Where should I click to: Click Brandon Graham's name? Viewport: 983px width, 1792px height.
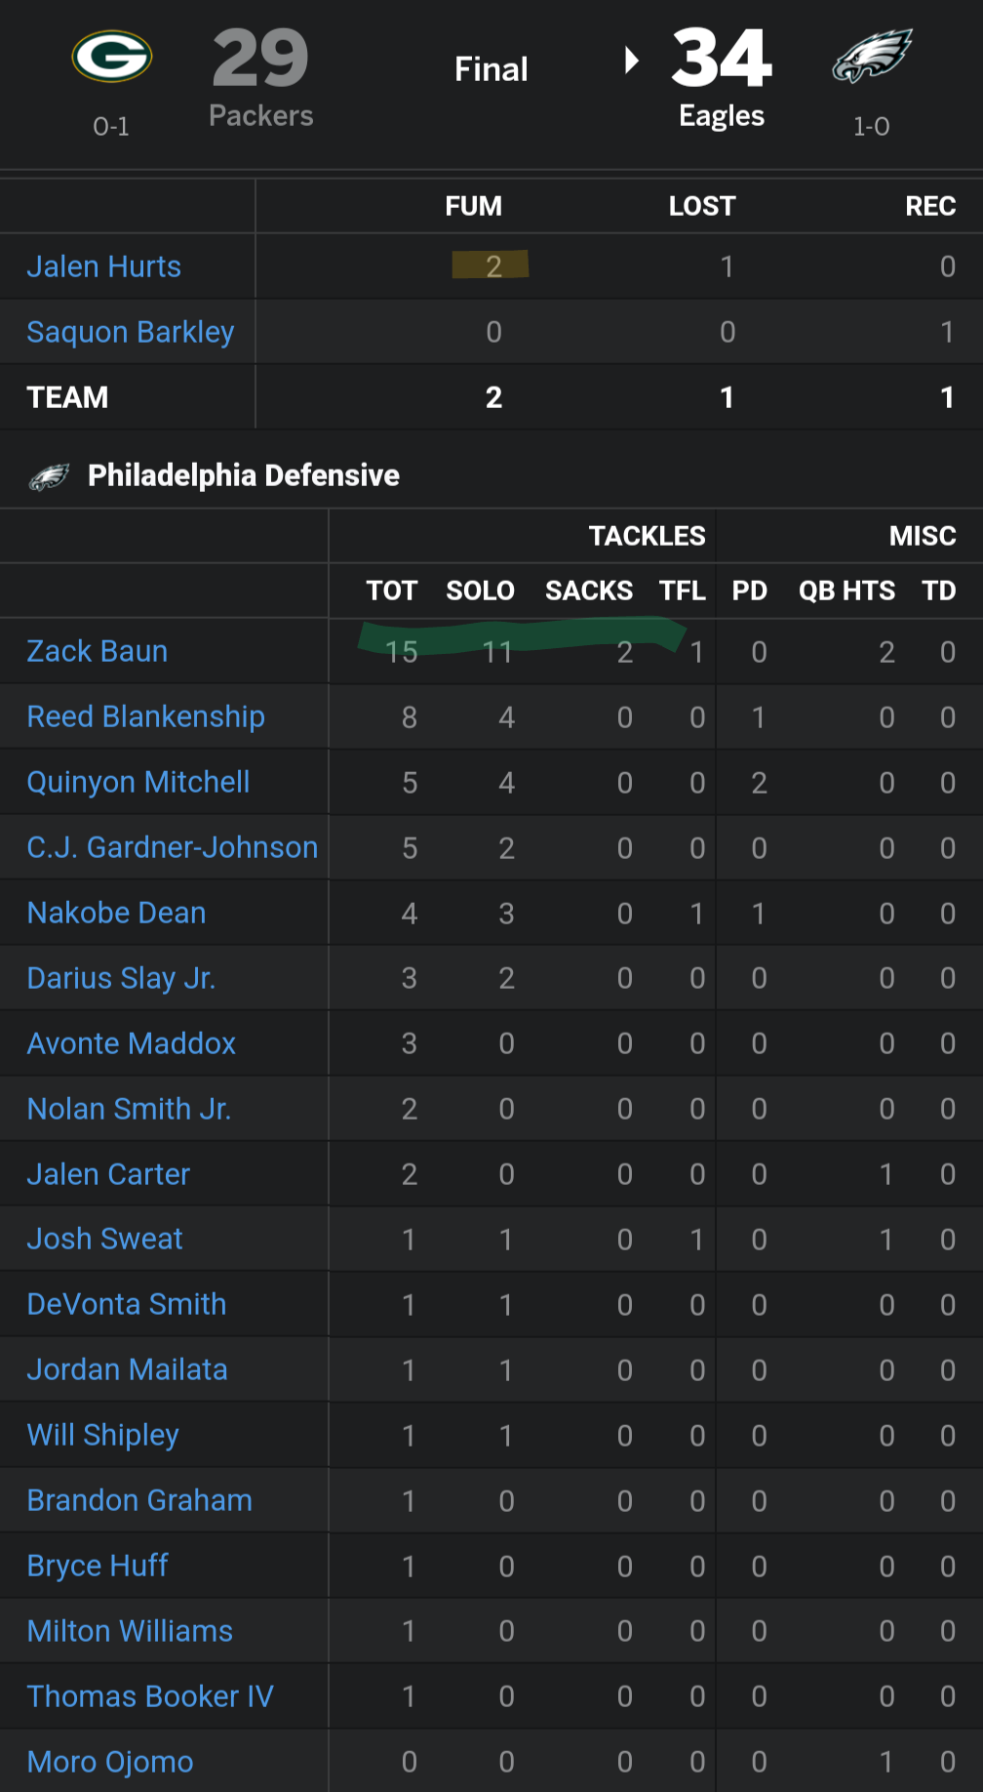tap(139, 1500)
